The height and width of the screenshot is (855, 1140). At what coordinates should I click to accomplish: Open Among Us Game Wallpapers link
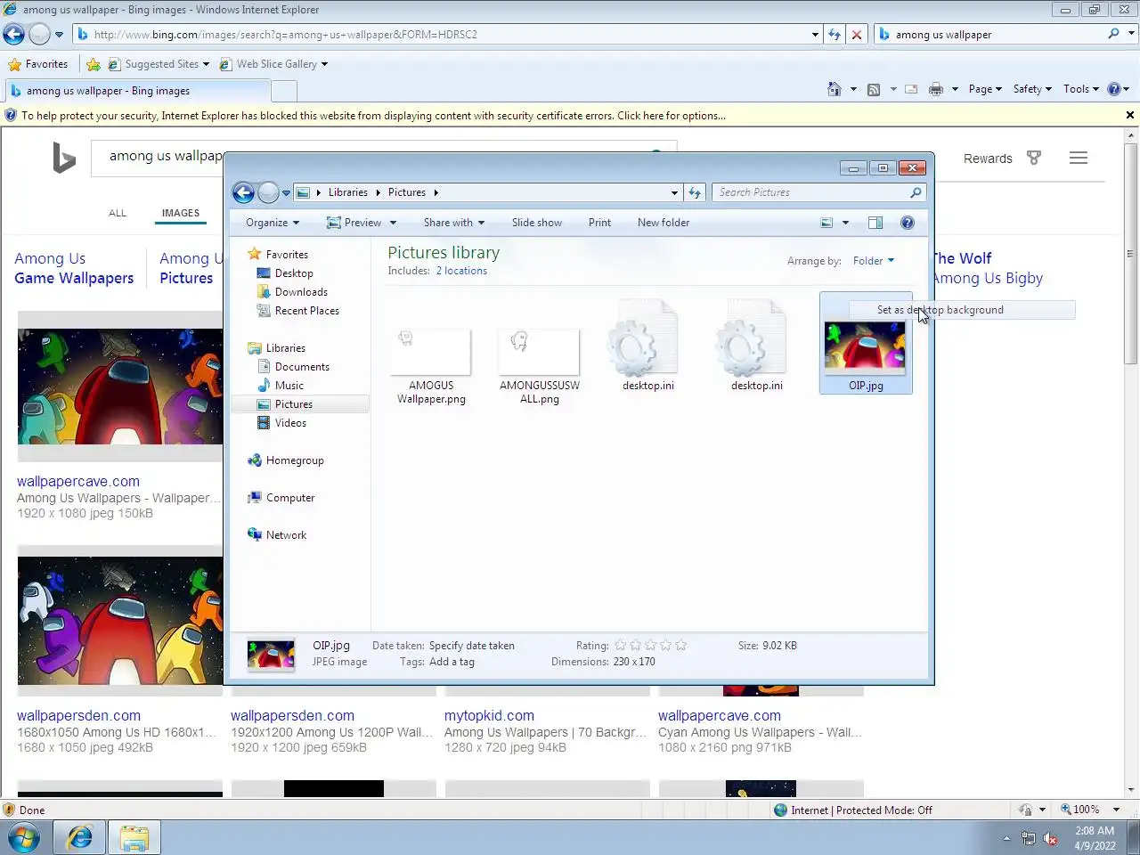pyautogui.click(x=74, y=268)
